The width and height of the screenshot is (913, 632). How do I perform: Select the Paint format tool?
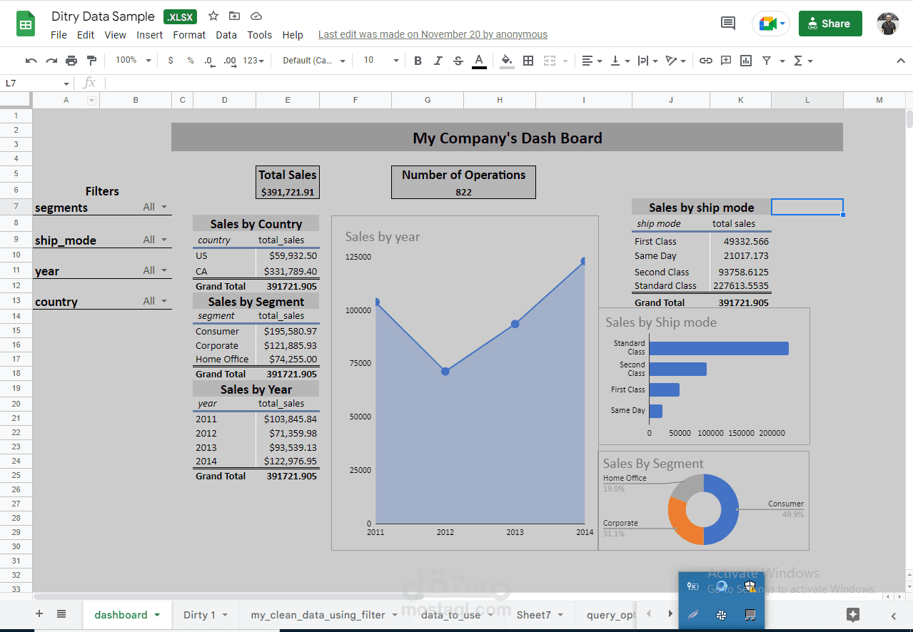91,61
